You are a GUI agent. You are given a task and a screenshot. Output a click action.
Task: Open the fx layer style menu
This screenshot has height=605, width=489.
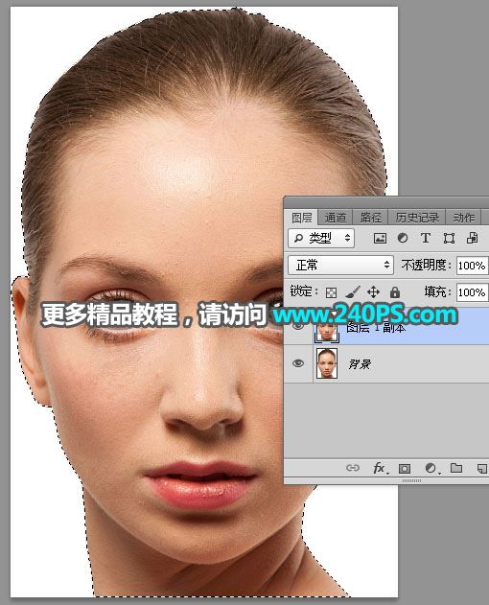[x=380, y=469]
